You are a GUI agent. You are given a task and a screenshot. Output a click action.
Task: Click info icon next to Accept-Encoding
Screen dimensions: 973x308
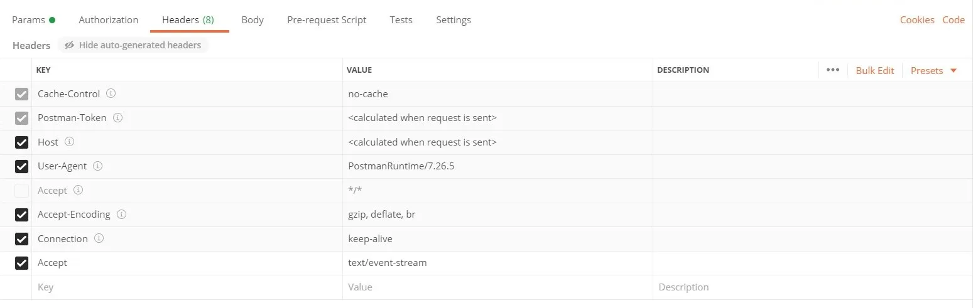coord(122,215)
